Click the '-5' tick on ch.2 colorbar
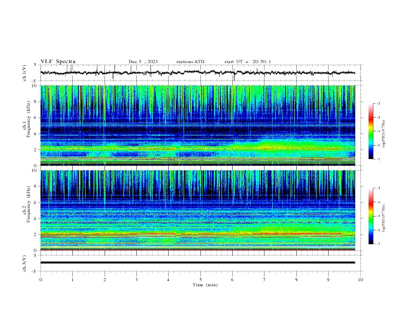Screen dimensions: 406x314 coord(378,216)
